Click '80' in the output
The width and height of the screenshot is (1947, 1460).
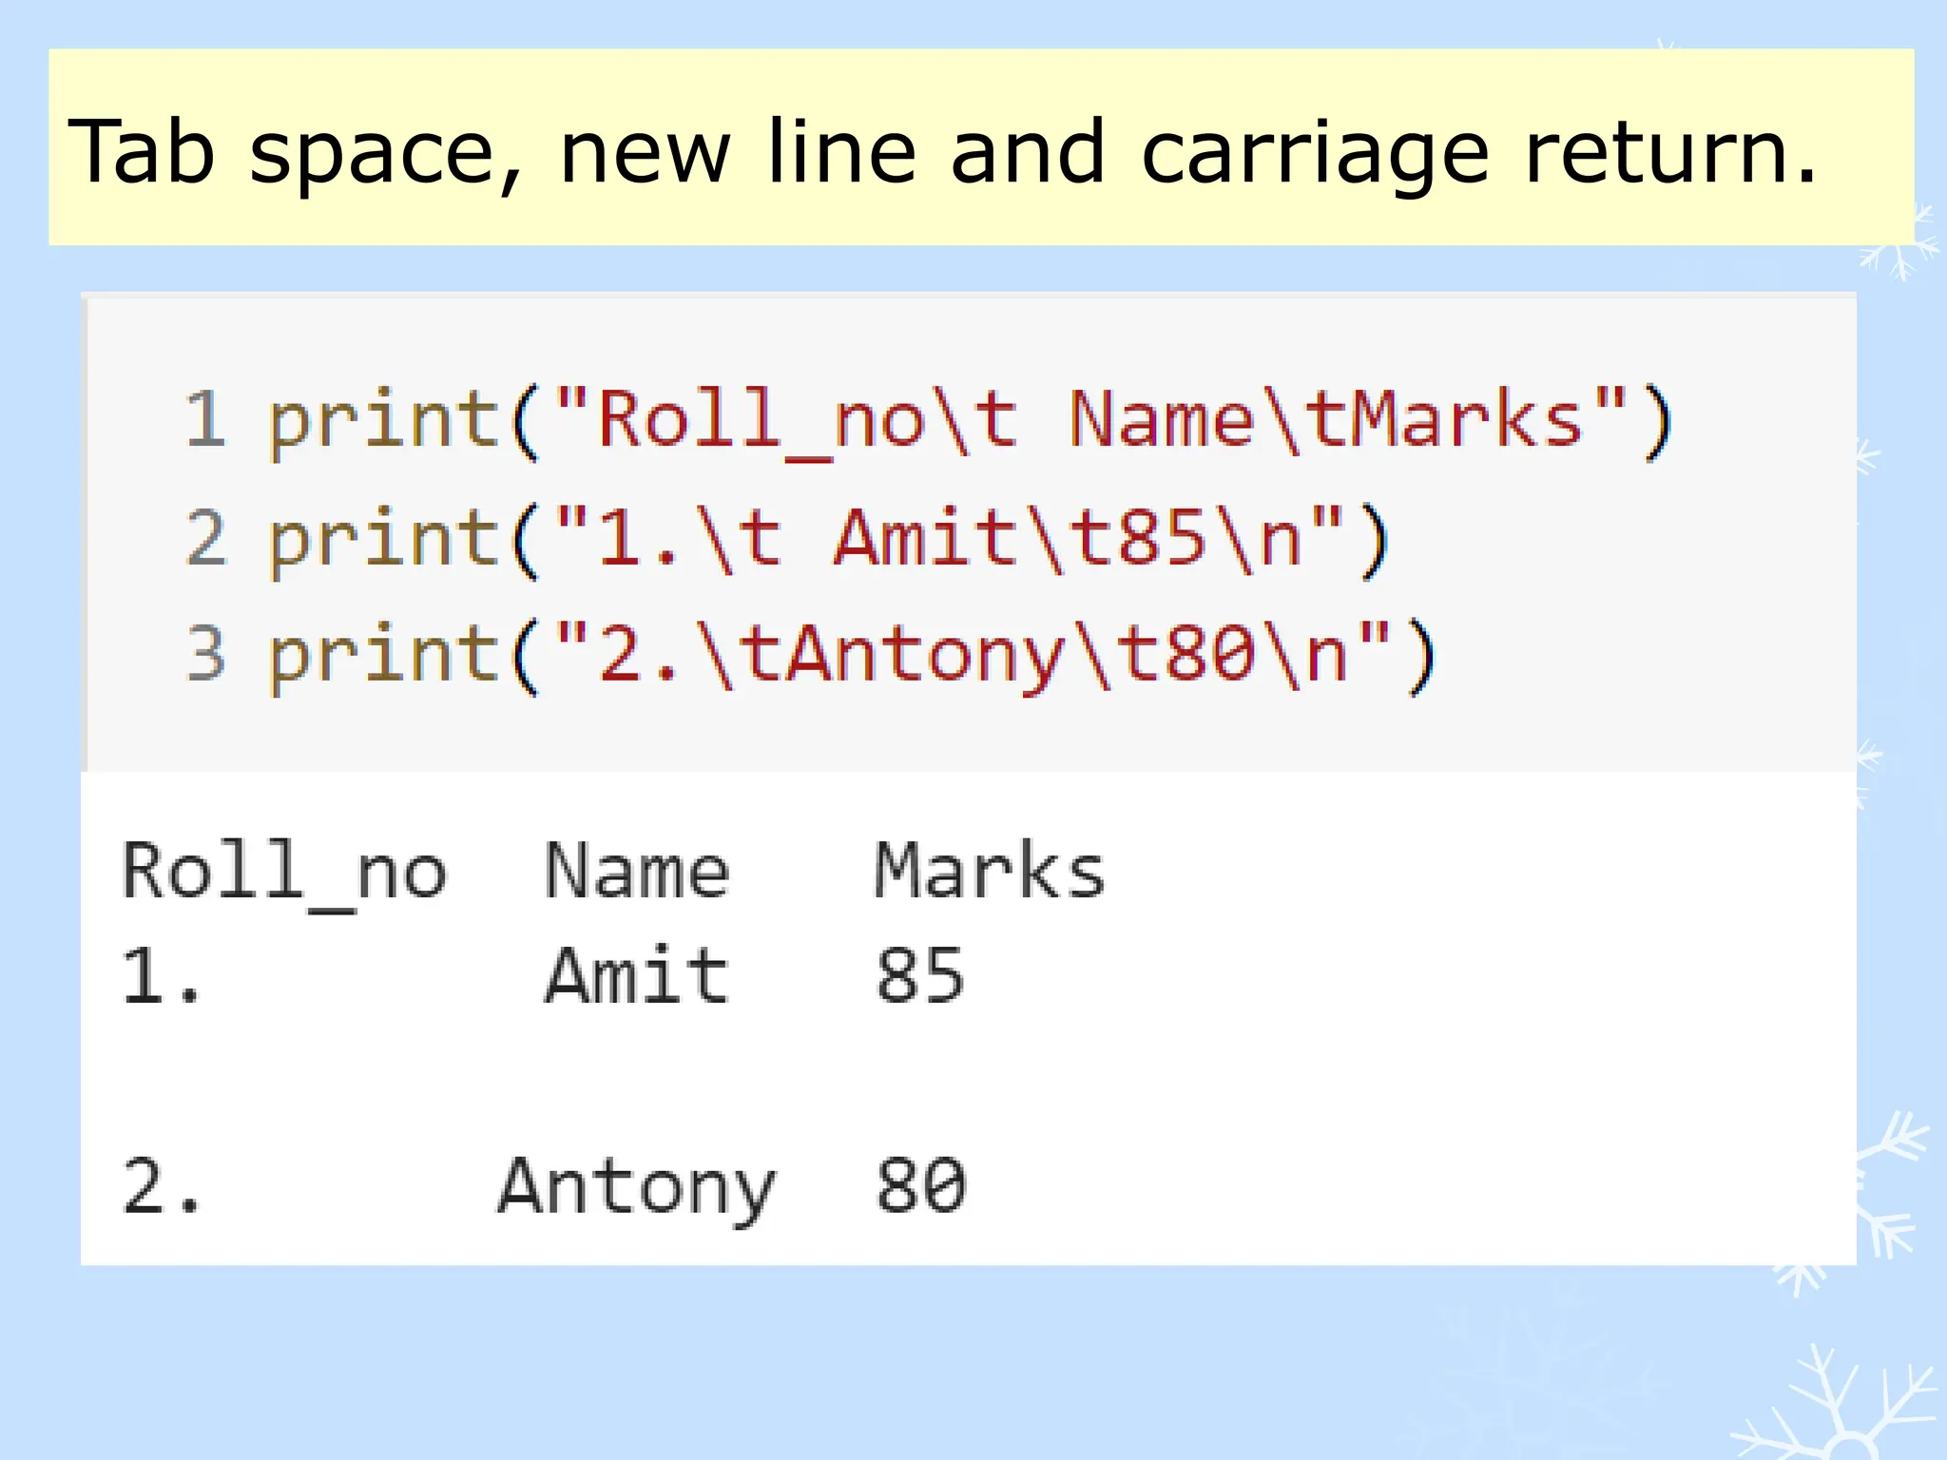[x=920, y=1186]
